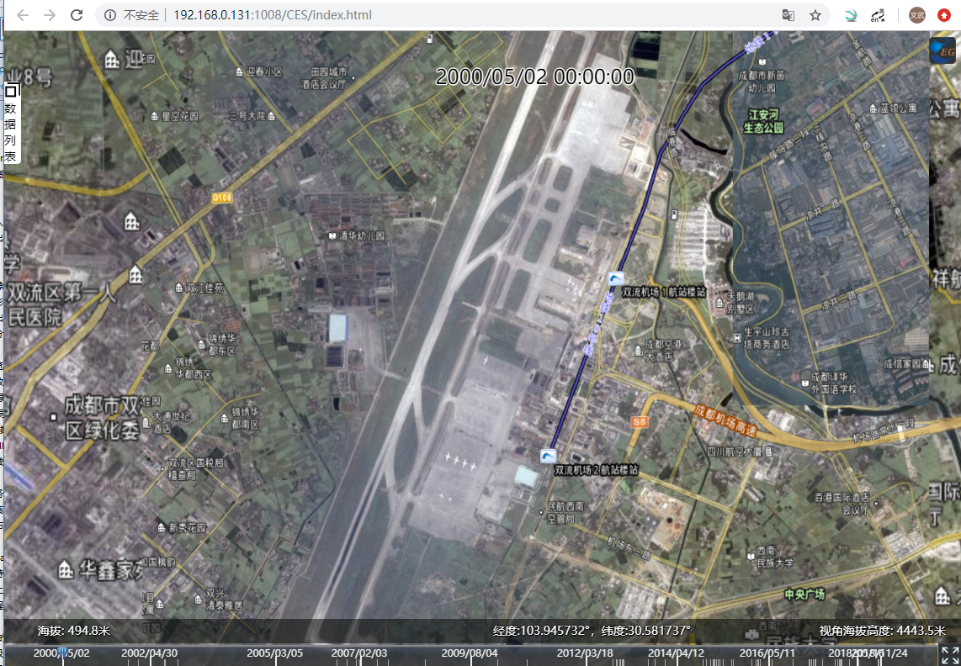
Task: Select 2005/03/05 on the timeline
Action: [x=274, y=653]
